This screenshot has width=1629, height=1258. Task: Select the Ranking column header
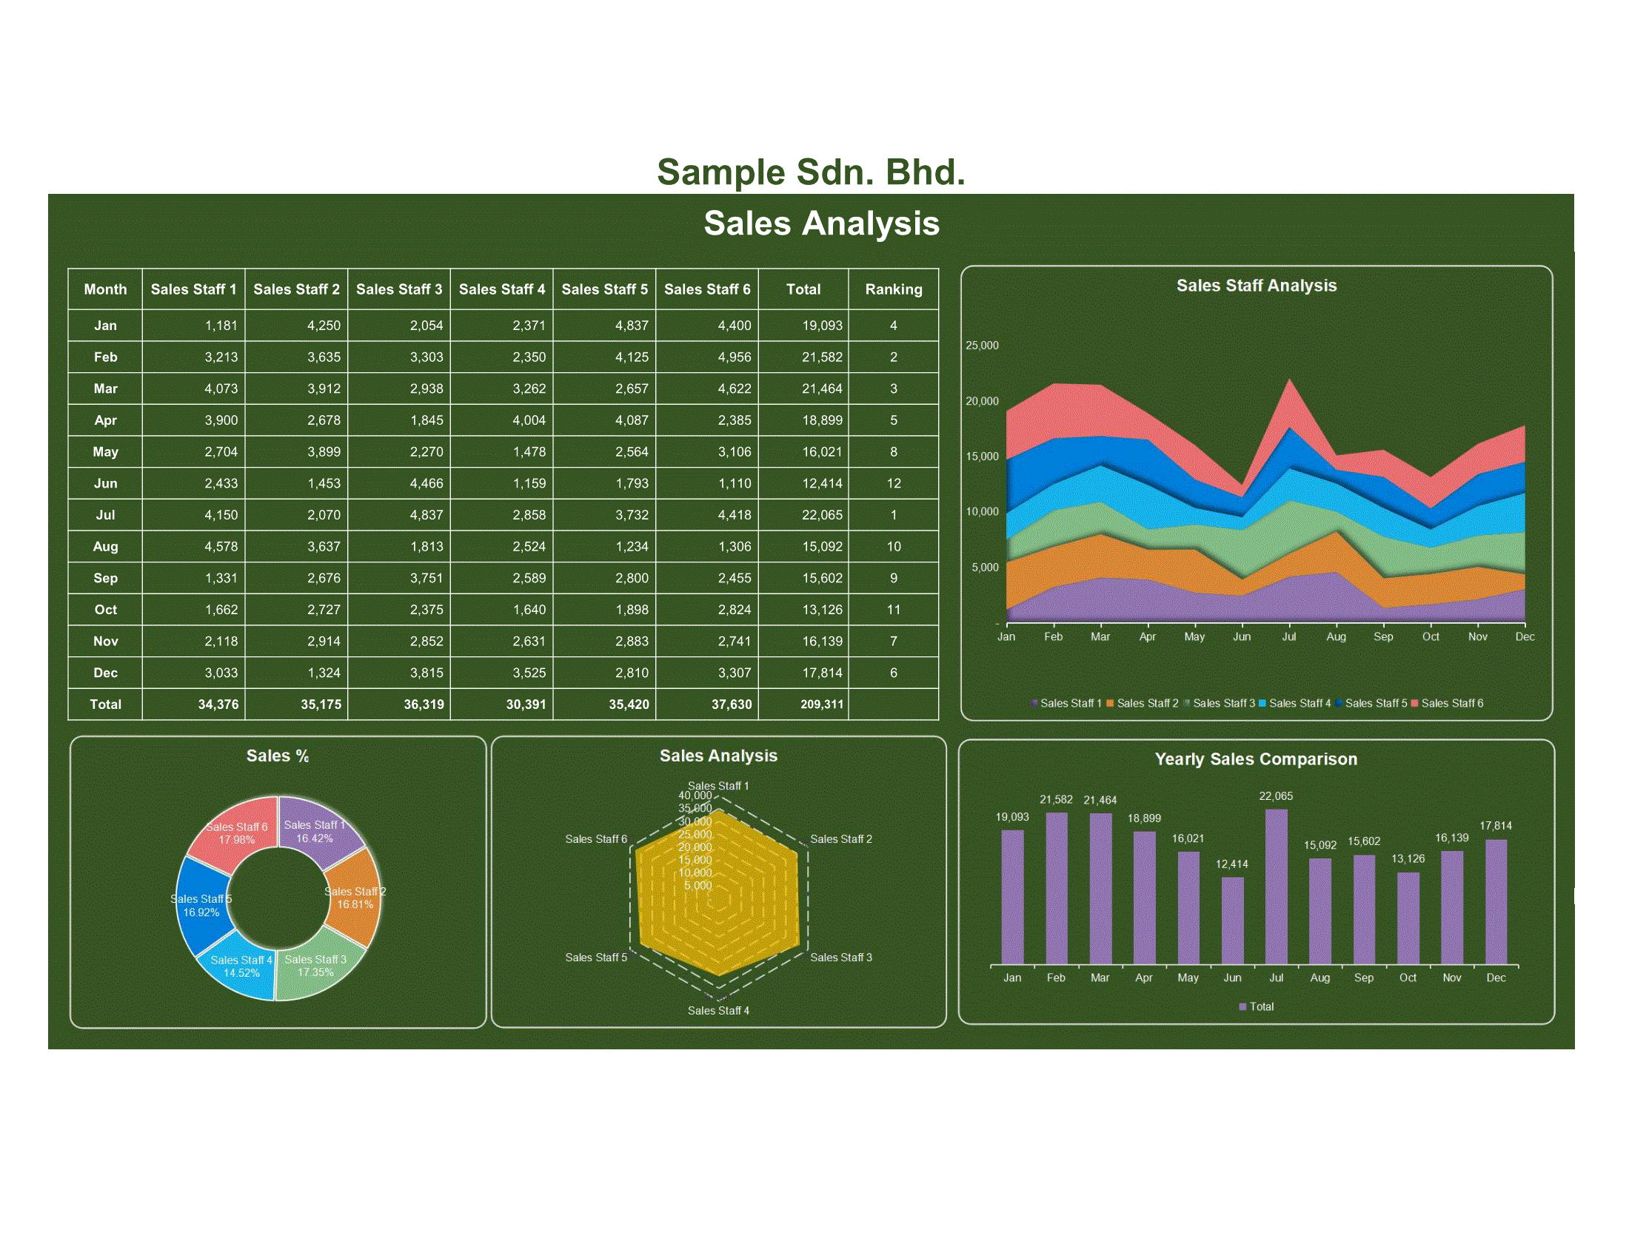pyautogui.click(x=894, y=289)
